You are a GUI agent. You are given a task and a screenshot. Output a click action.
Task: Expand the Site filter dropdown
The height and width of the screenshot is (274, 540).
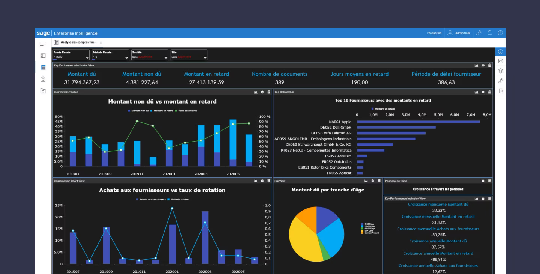pos(189,55)
